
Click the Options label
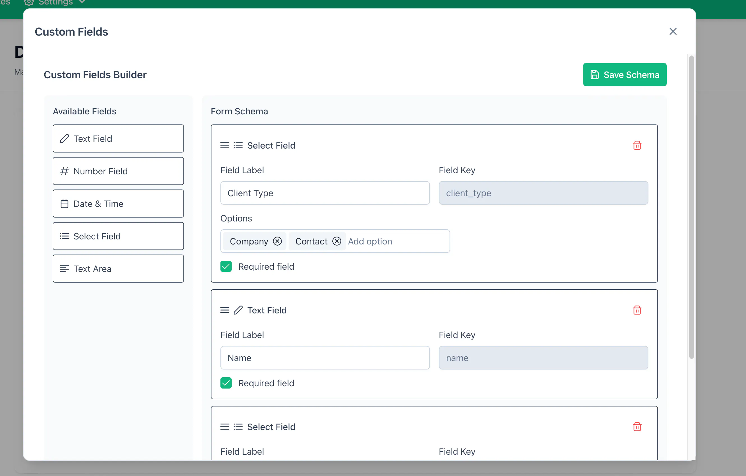coord(236,218)
